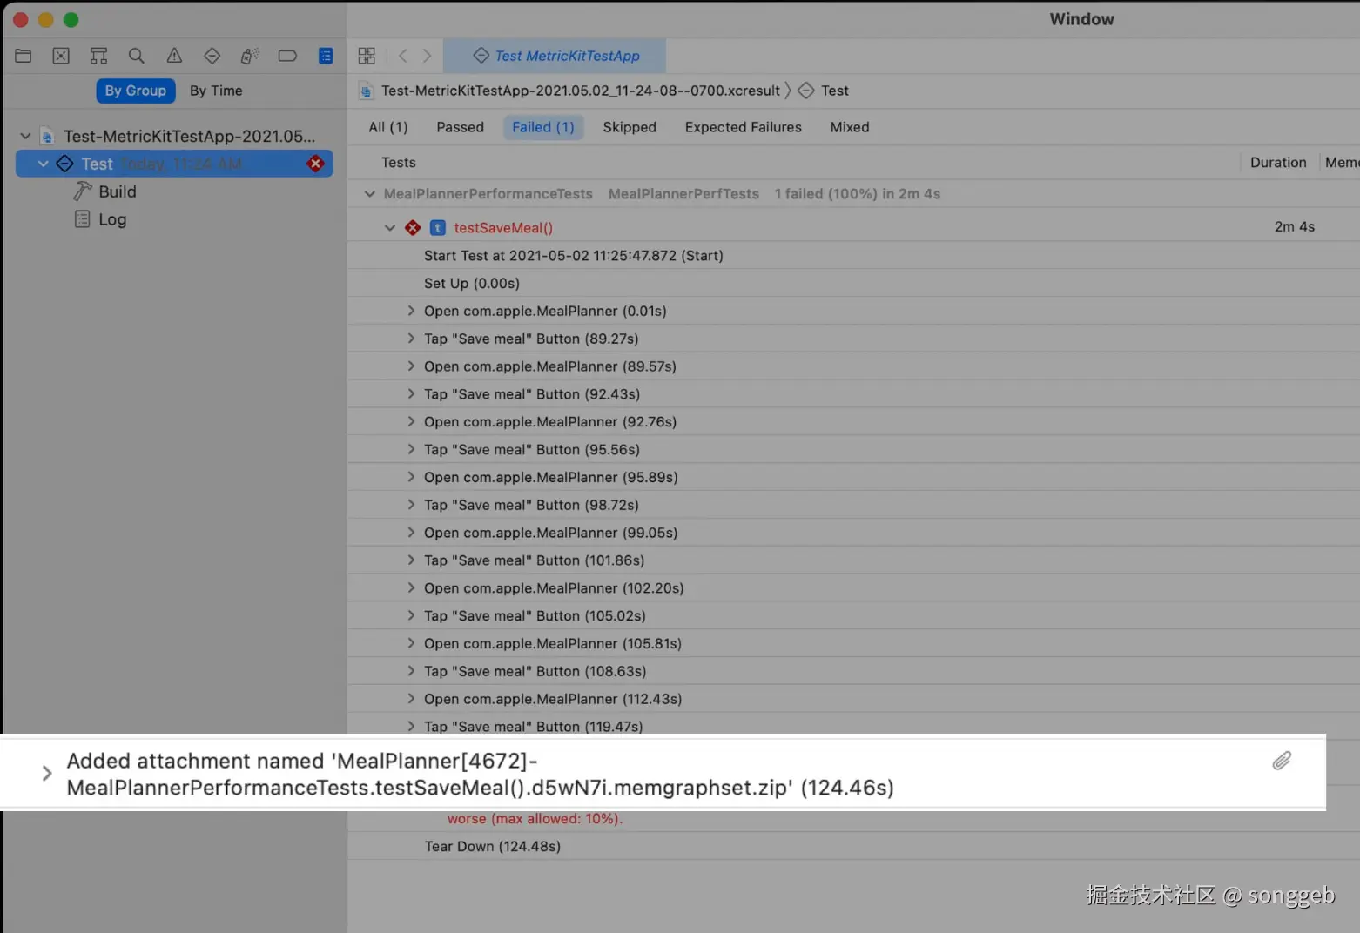Expand Open com.apple.MealPlanner (112.43s)
Image resolution: width=1360 pixels, height=933 pixels.
point(411,699)
